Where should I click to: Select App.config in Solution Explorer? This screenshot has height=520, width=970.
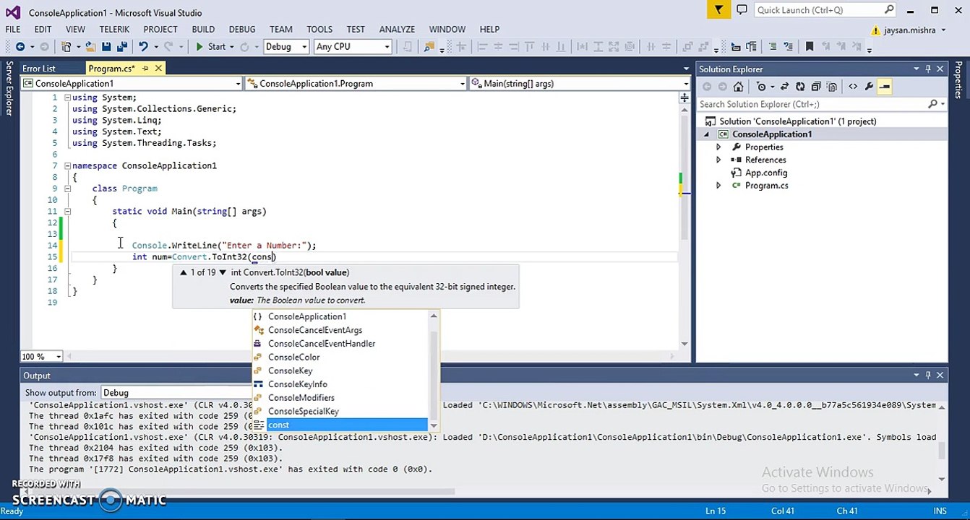(765, 173)
